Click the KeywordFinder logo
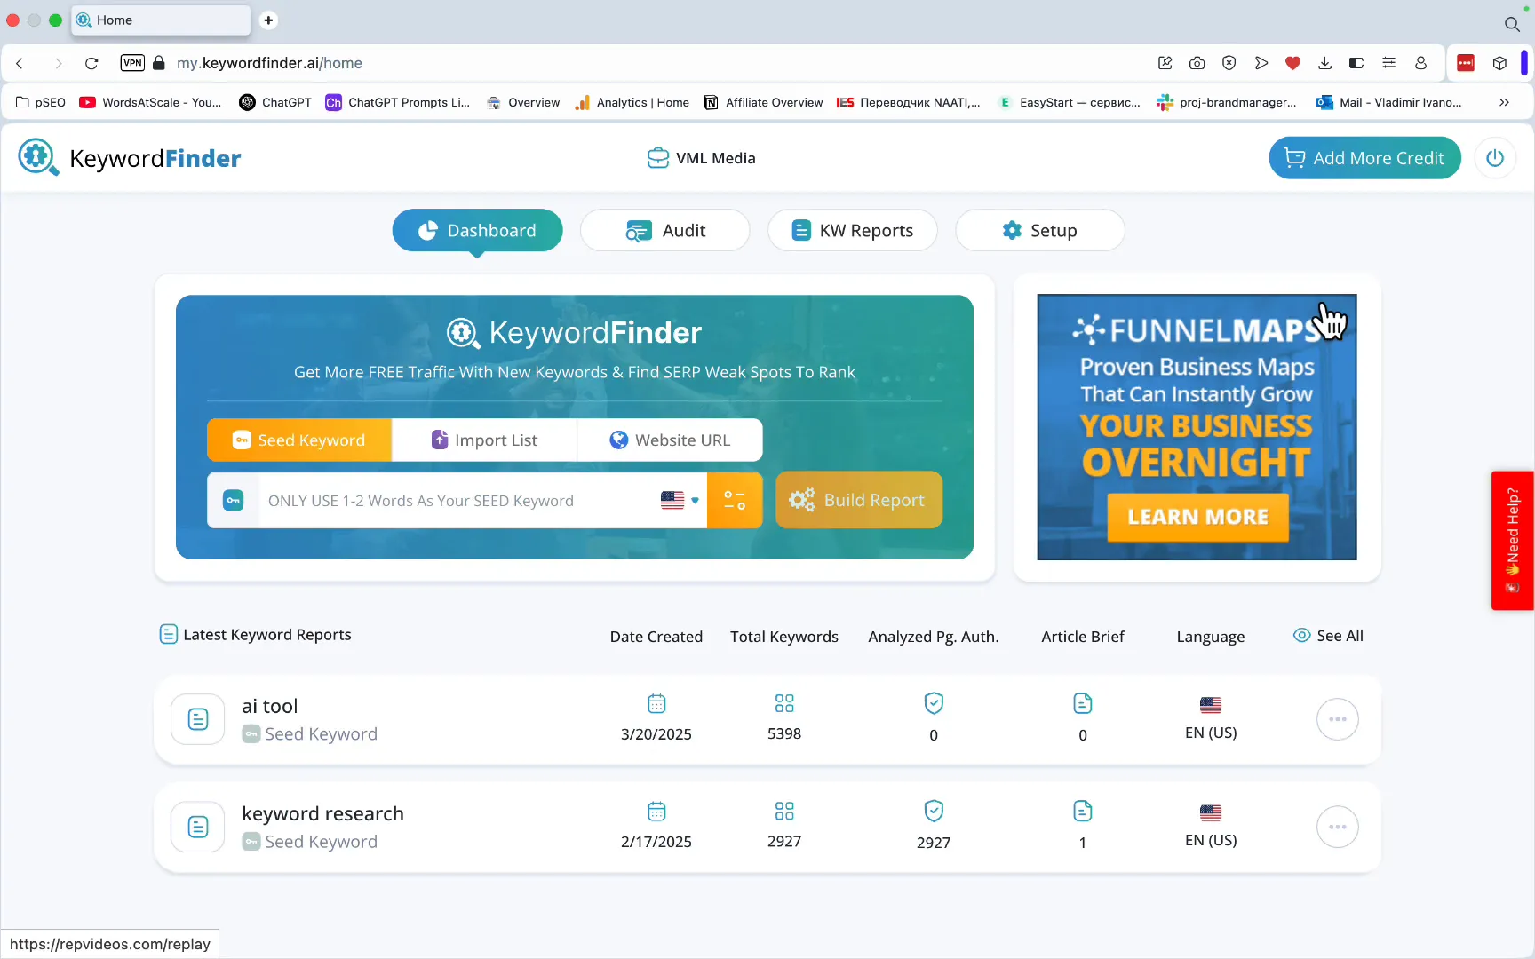Viewport: 1535px width, 959px height. (x=130, y=158)
